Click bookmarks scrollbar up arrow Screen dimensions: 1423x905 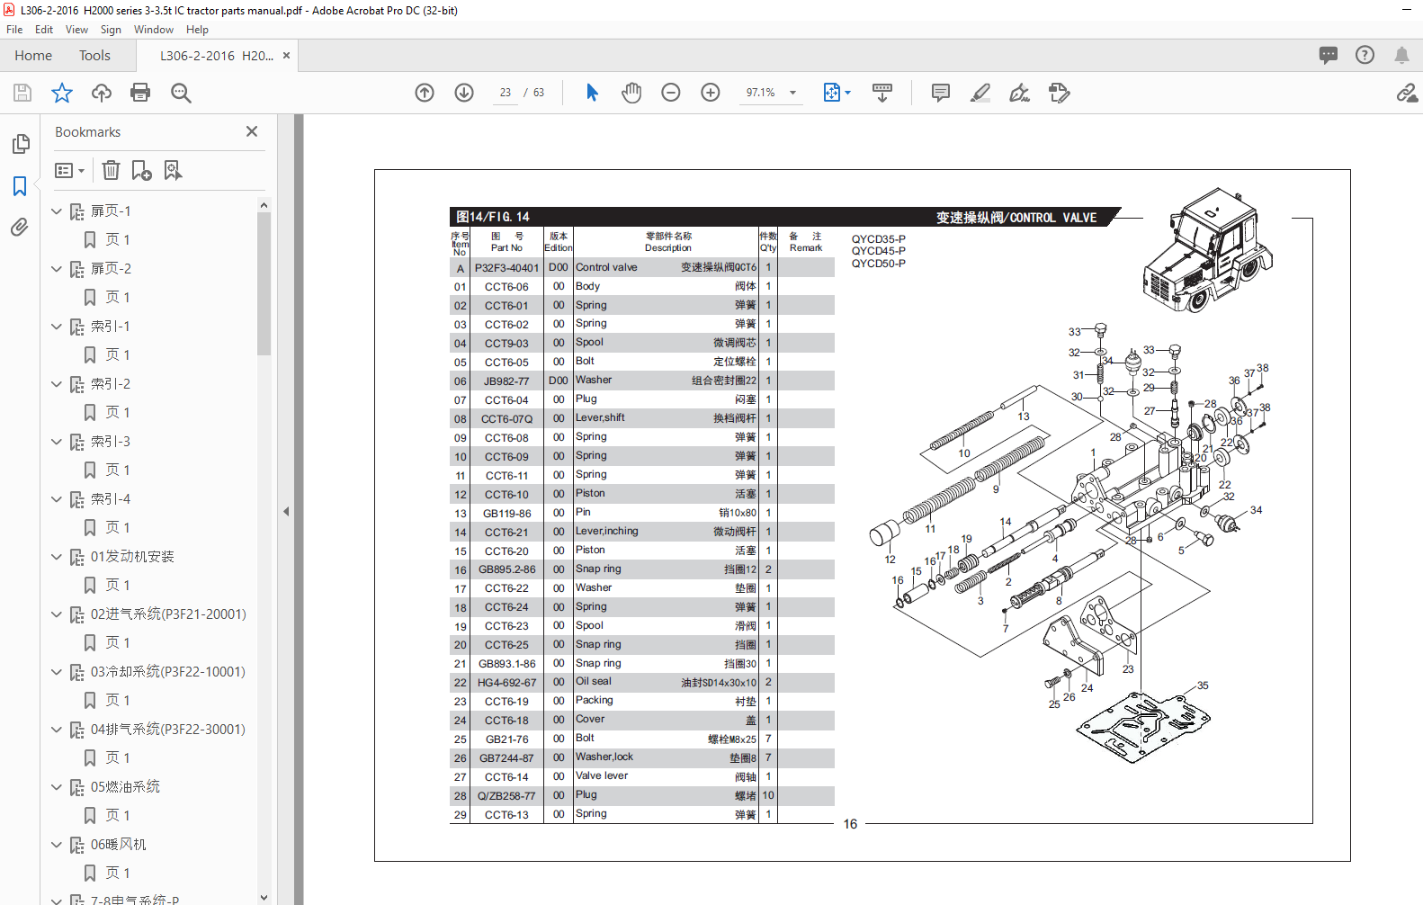(x=264, y=205)
